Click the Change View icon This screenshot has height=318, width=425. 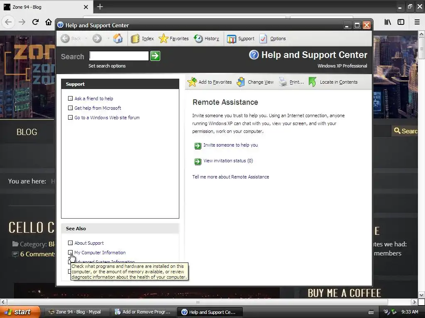[241, 82]
